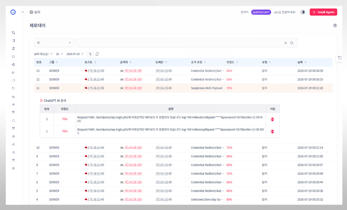Image resolution: width=347 pixels, height=210 pixels.
Task: Change the 20 rows-per-page dropdown
Action: (x=59, y=54)
